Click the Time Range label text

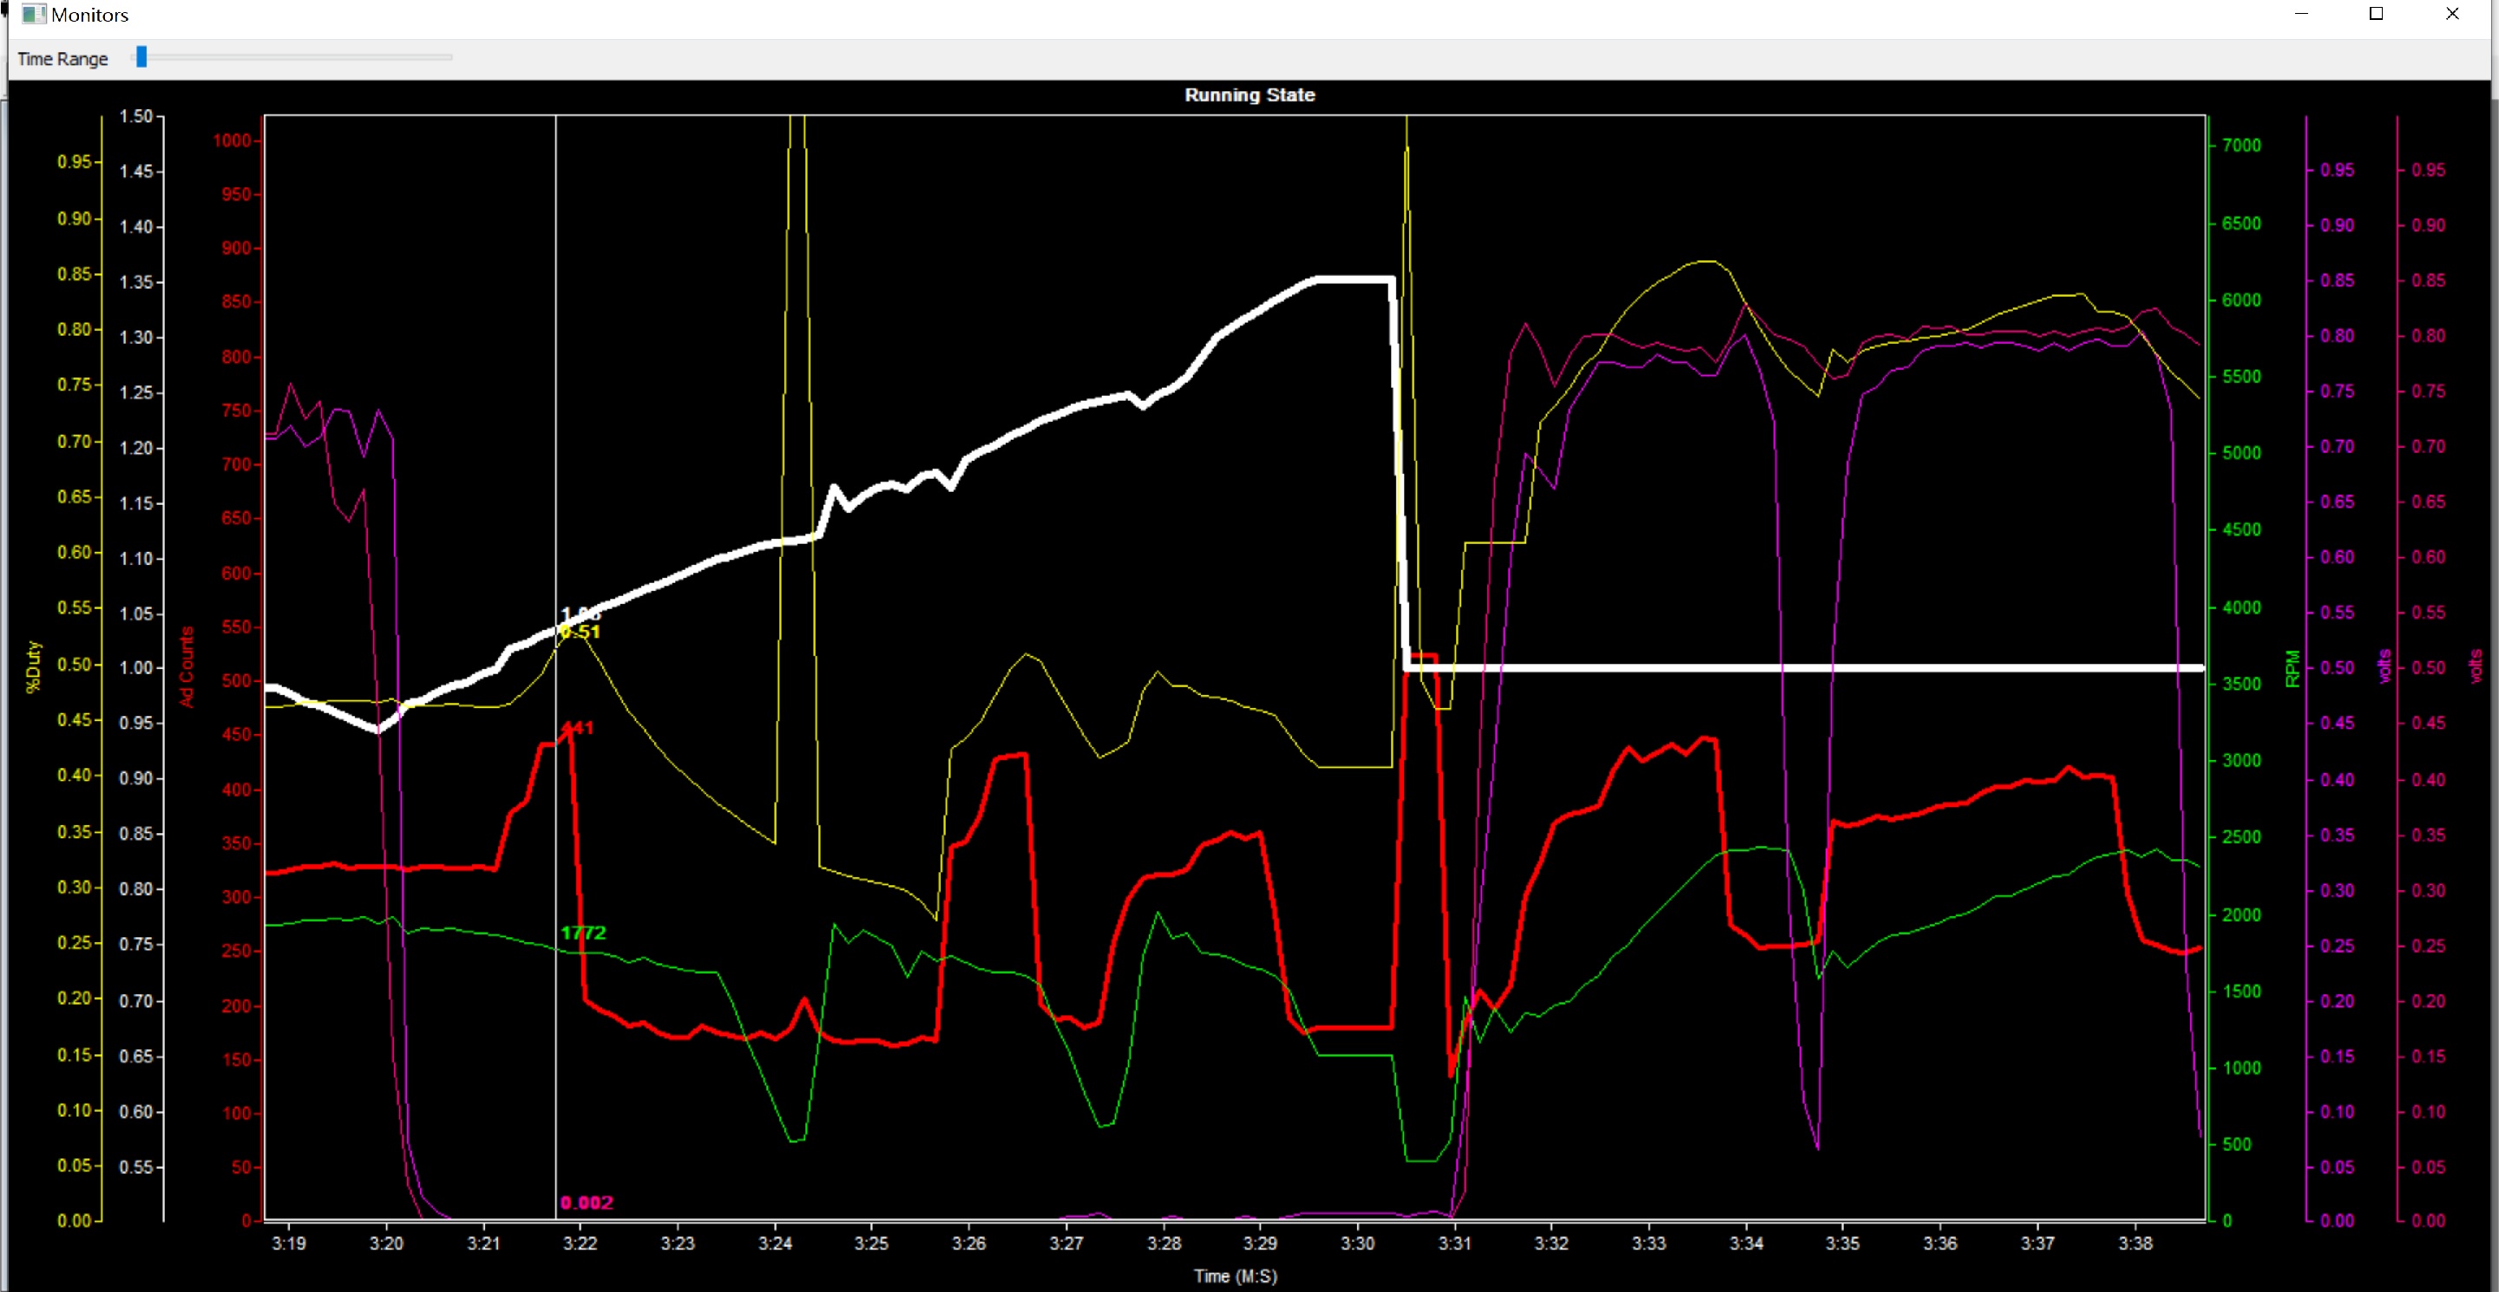[62, 59]
